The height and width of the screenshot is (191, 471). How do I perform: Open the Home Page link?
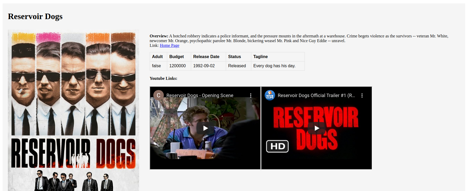click(170, 46)
